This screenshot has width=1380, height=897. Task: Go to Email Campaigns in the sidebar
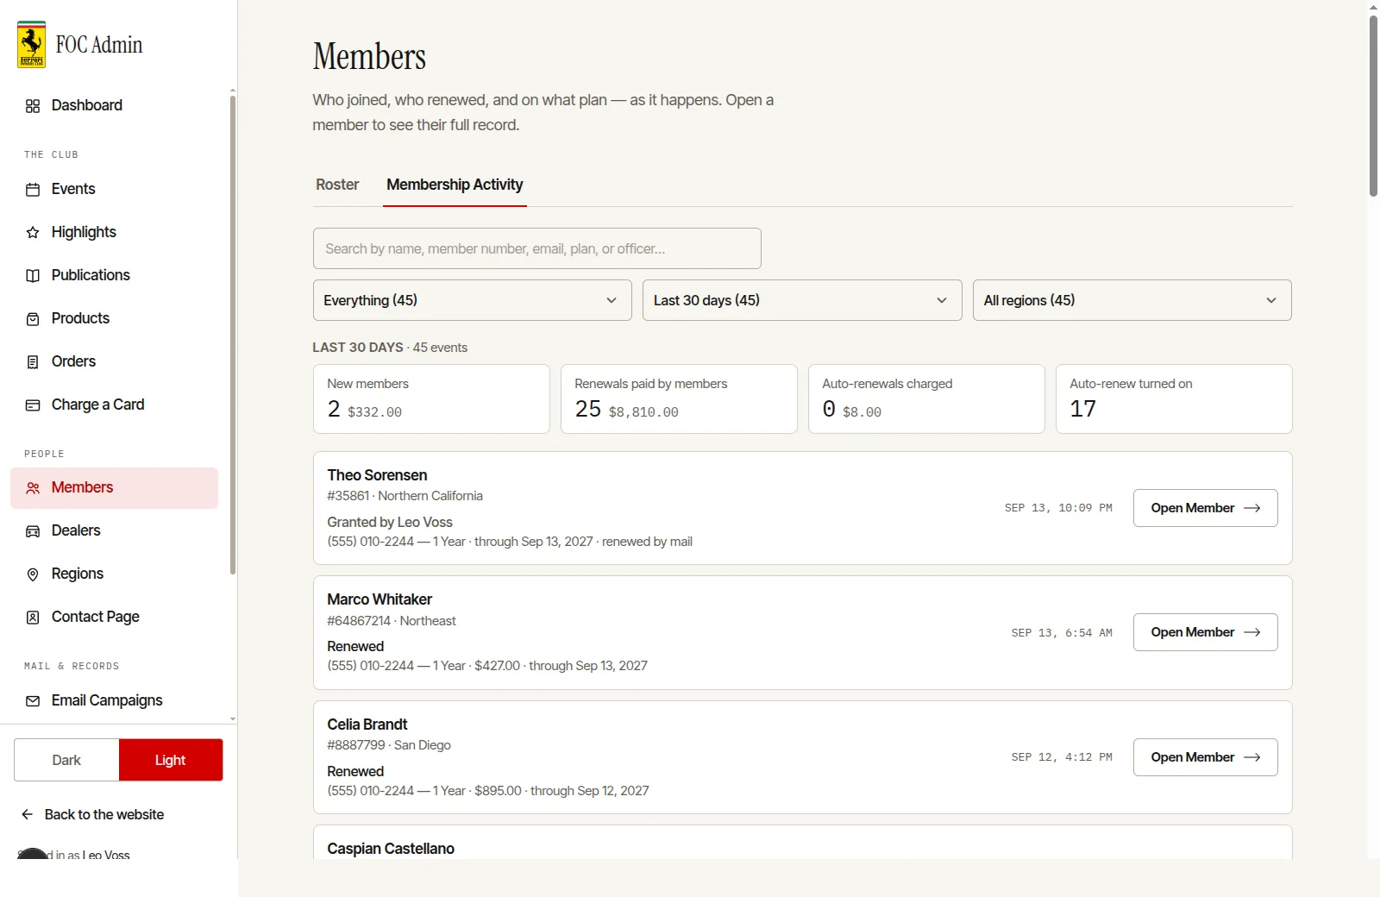[114, 700]
